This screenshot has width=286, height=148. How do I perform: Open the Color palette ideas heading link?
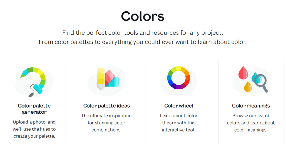[x=106, y=106]
